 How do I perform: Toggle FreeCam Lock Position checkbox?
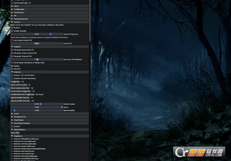coord(22,75)
